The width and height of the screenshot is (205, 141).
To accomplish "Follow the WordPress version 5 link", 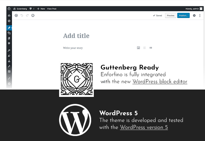I will (x=144, y=127).
